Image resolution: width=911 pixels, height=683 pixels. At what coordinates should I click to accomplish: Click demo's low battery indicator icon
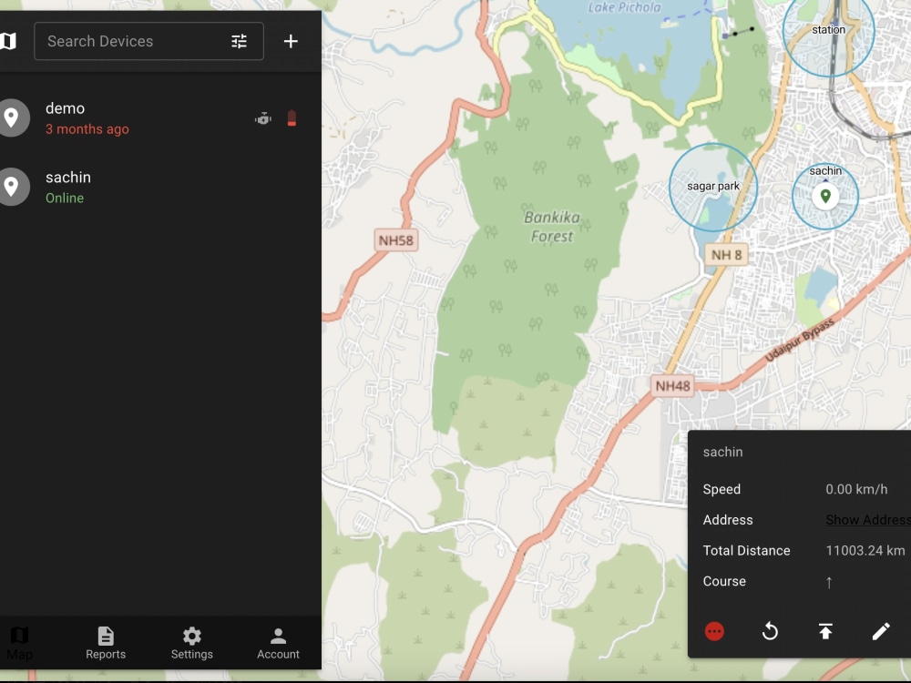pos(291,117)
